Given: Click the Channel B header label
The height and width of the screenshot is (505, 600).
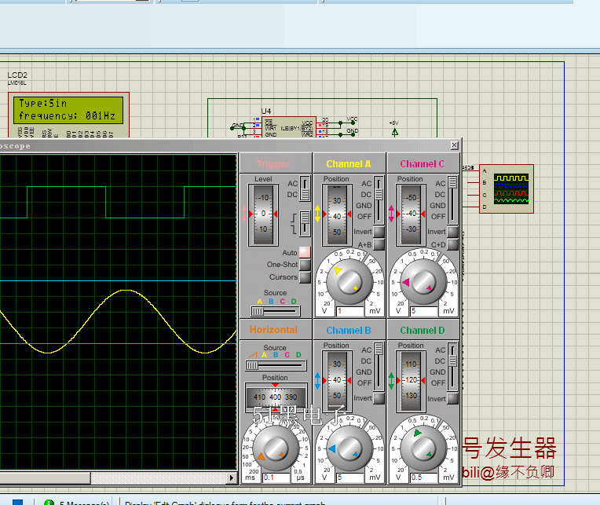Looking at the screenshot, I should (349, 331).
